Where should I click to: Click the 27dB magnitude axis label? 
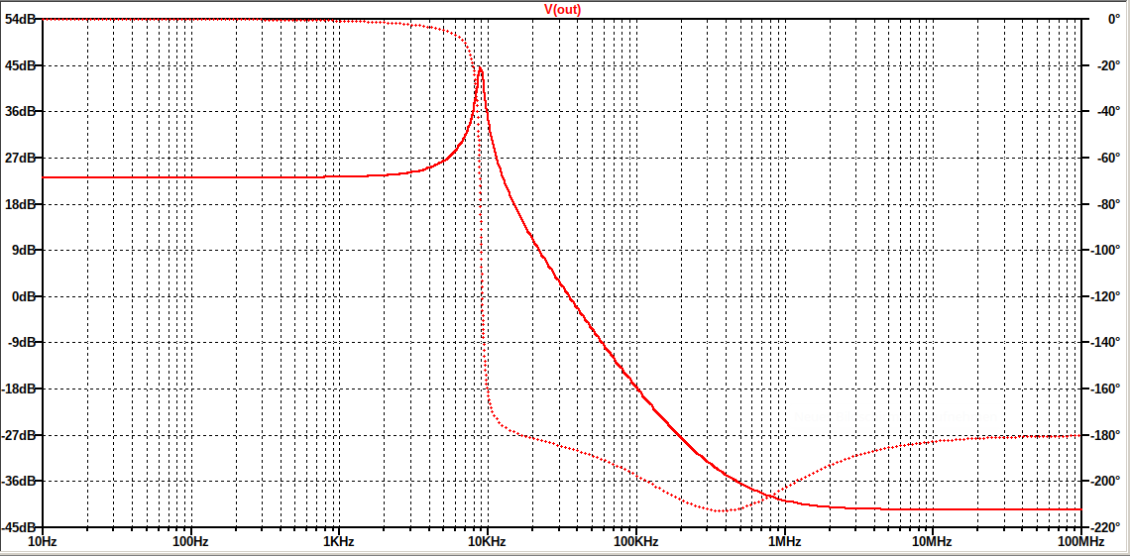(x=19, y=158)
